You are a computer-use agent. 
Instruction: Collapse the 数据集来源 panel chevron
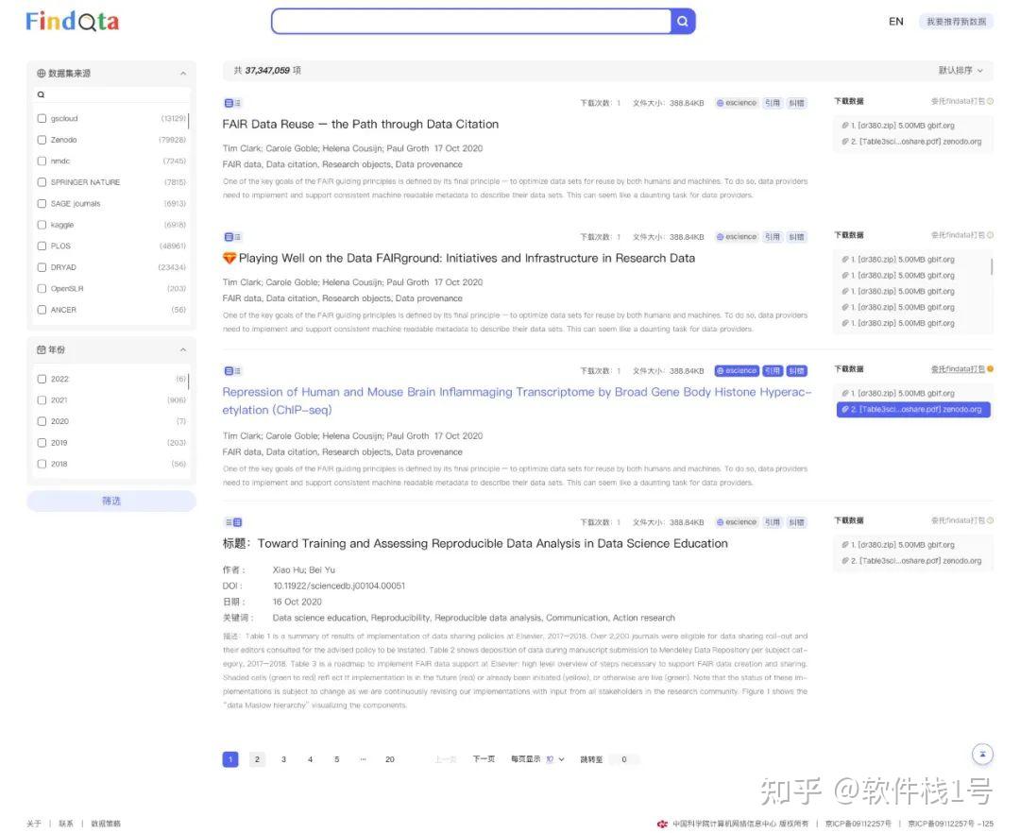[182, 73]
